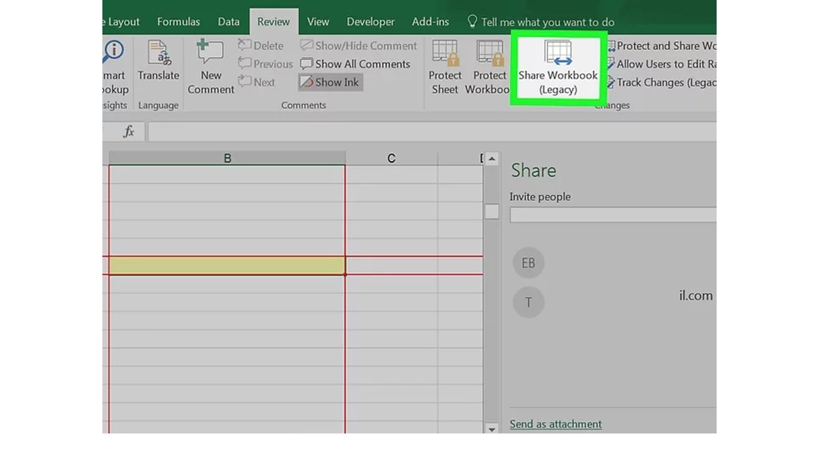The image size is (819, 461).
Task: Go to Previous comment
Action: tap(265, 64)
